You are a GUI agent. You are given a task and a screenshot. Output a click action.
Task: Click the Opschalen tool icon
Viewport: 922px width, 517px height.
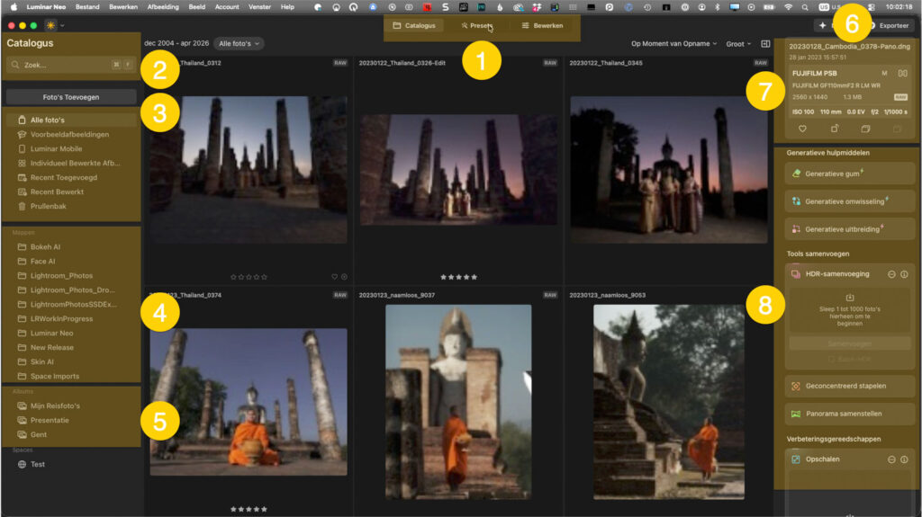[796, 459]
